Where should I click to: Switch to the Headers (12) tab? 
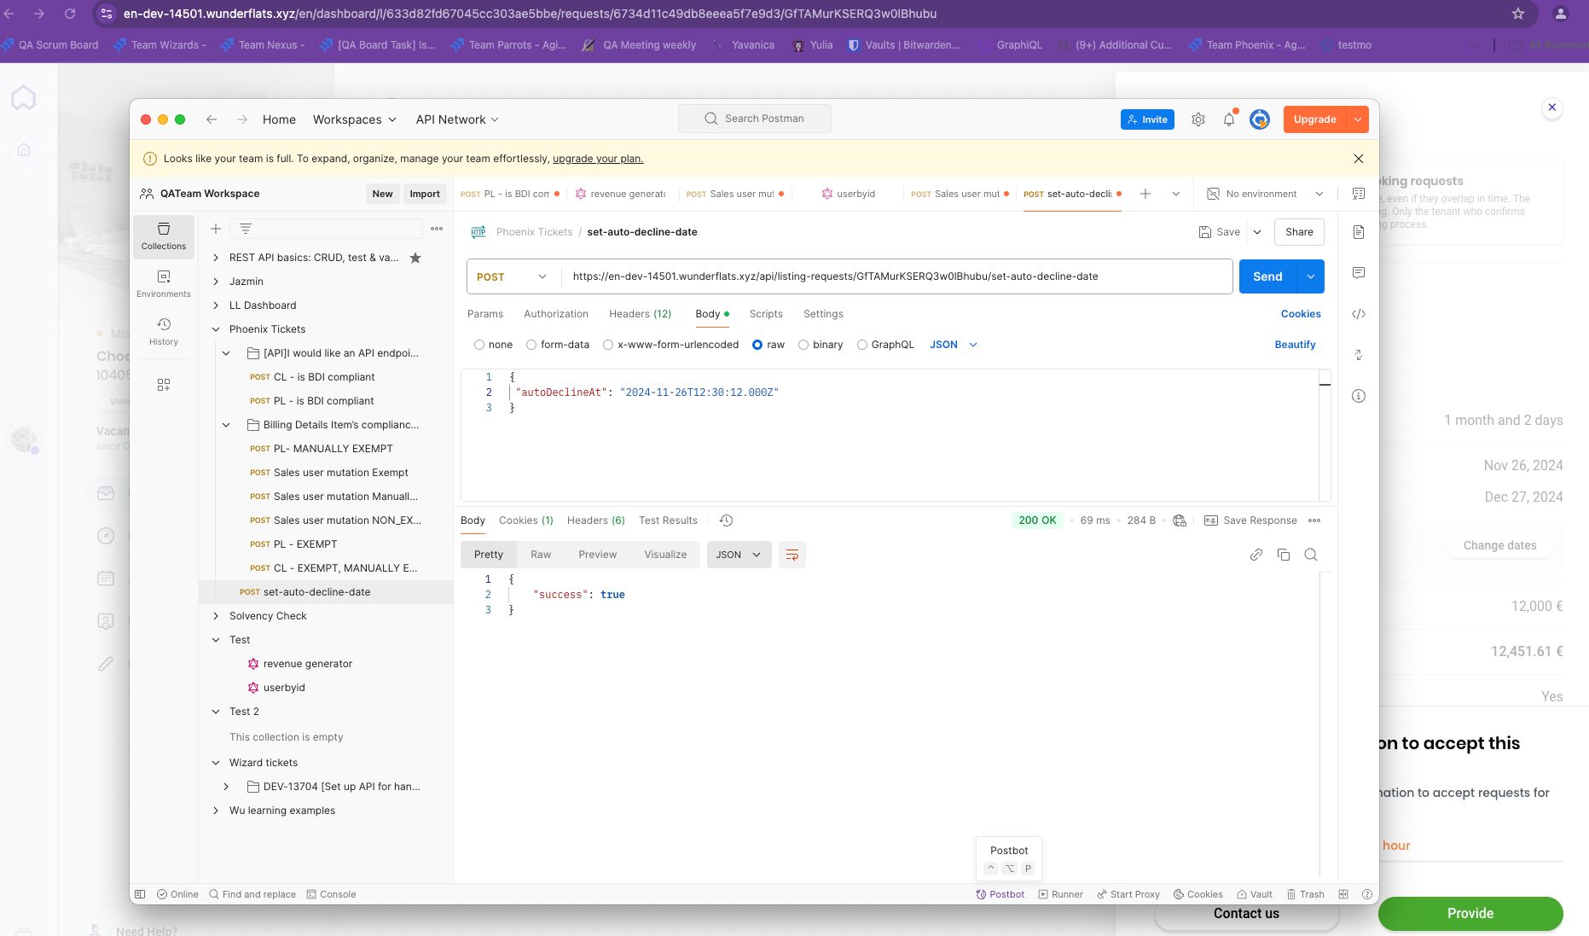point(640,314)
